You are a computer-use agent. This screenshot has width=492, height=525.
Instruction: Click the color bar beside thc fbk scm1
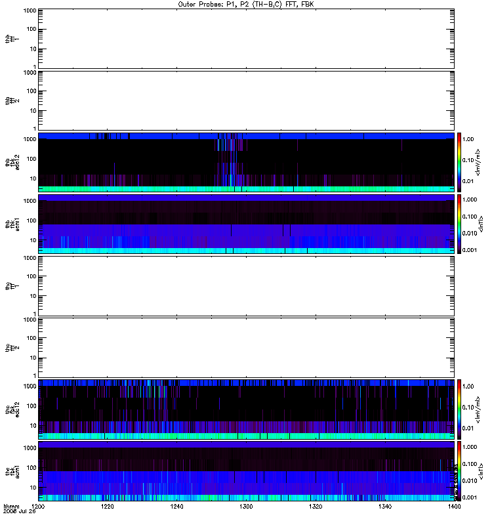459,471
